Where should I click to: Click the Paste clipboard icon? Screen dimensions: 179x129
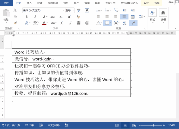[x=6, y=13]
